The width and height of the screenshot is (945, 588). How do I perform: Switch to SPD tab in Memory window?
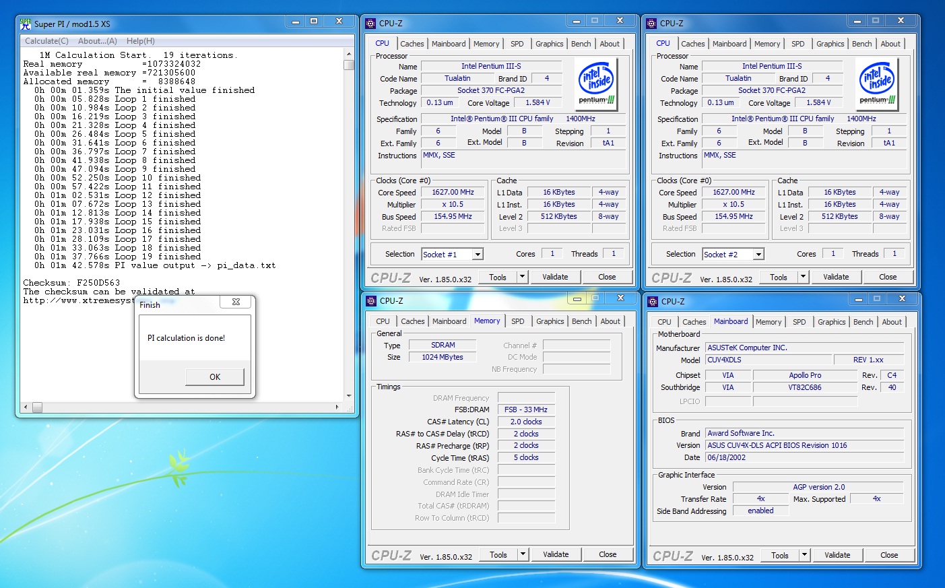518,321
